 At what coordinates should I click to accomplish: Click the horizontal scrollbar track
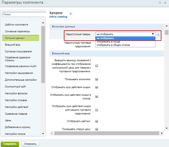point(107,133)
